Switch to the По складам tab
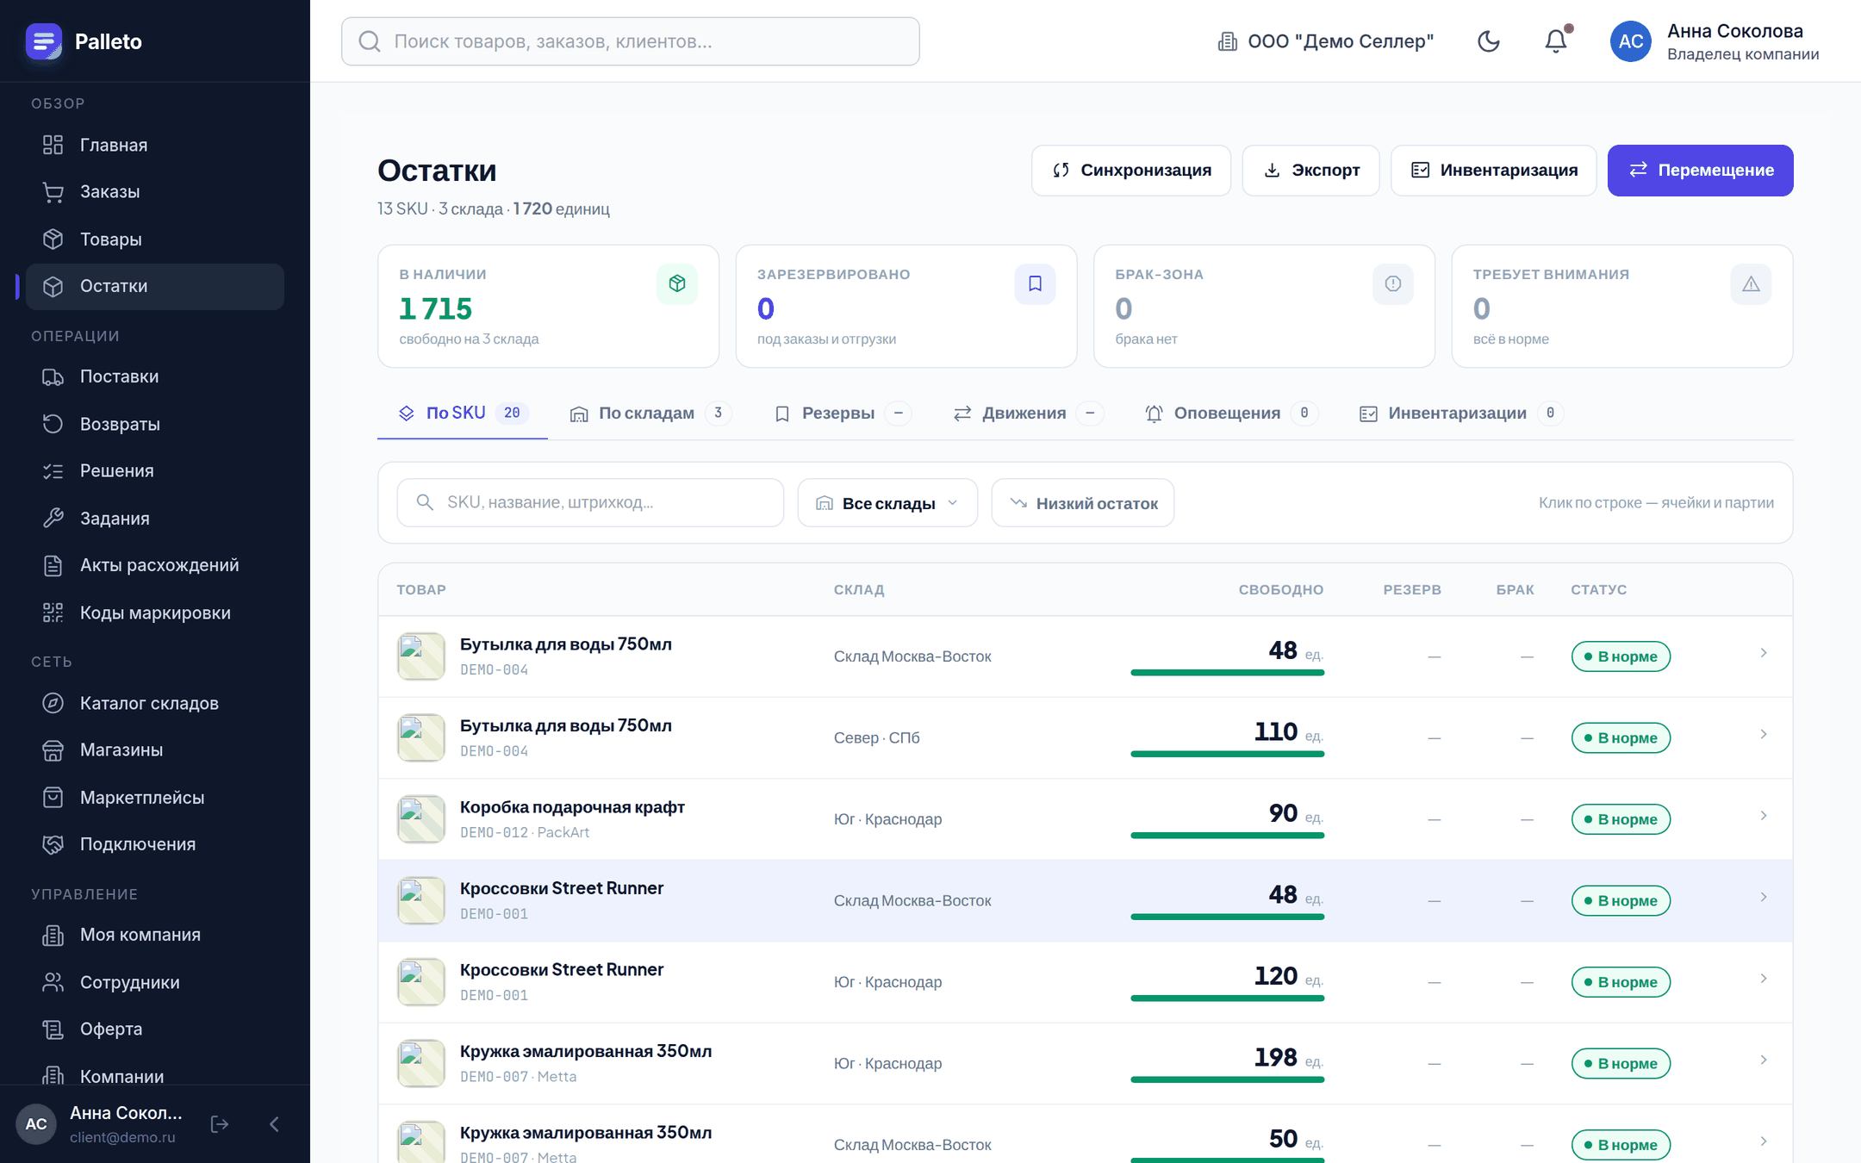 coord(650,414)
